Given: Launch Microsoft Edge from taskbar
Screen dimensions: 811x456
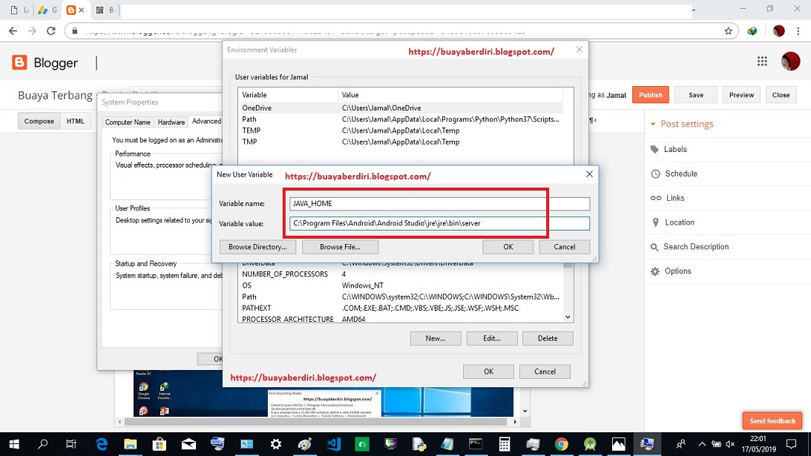Looking at the screenshot, I should tap(102, 443).
